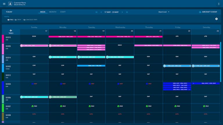The height and width of the screenshot is (125, 223).
Task: Click circle icon on SD005 Monday event
Action: click(50, 45)
